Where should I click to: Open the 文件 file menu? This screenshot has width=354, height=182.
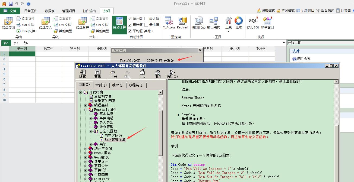10,11
